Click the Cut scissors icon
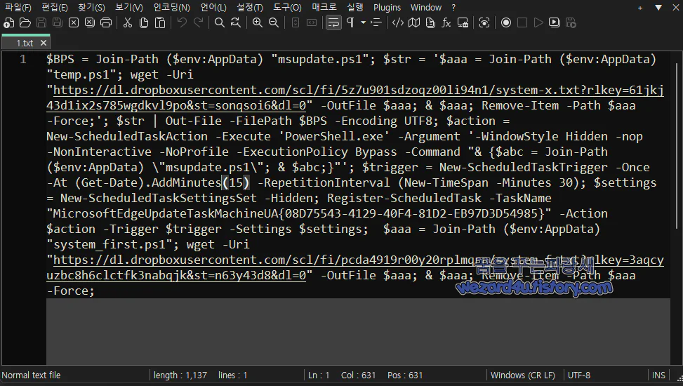Viewport: 683px width, 386px height. coord(128,22)
